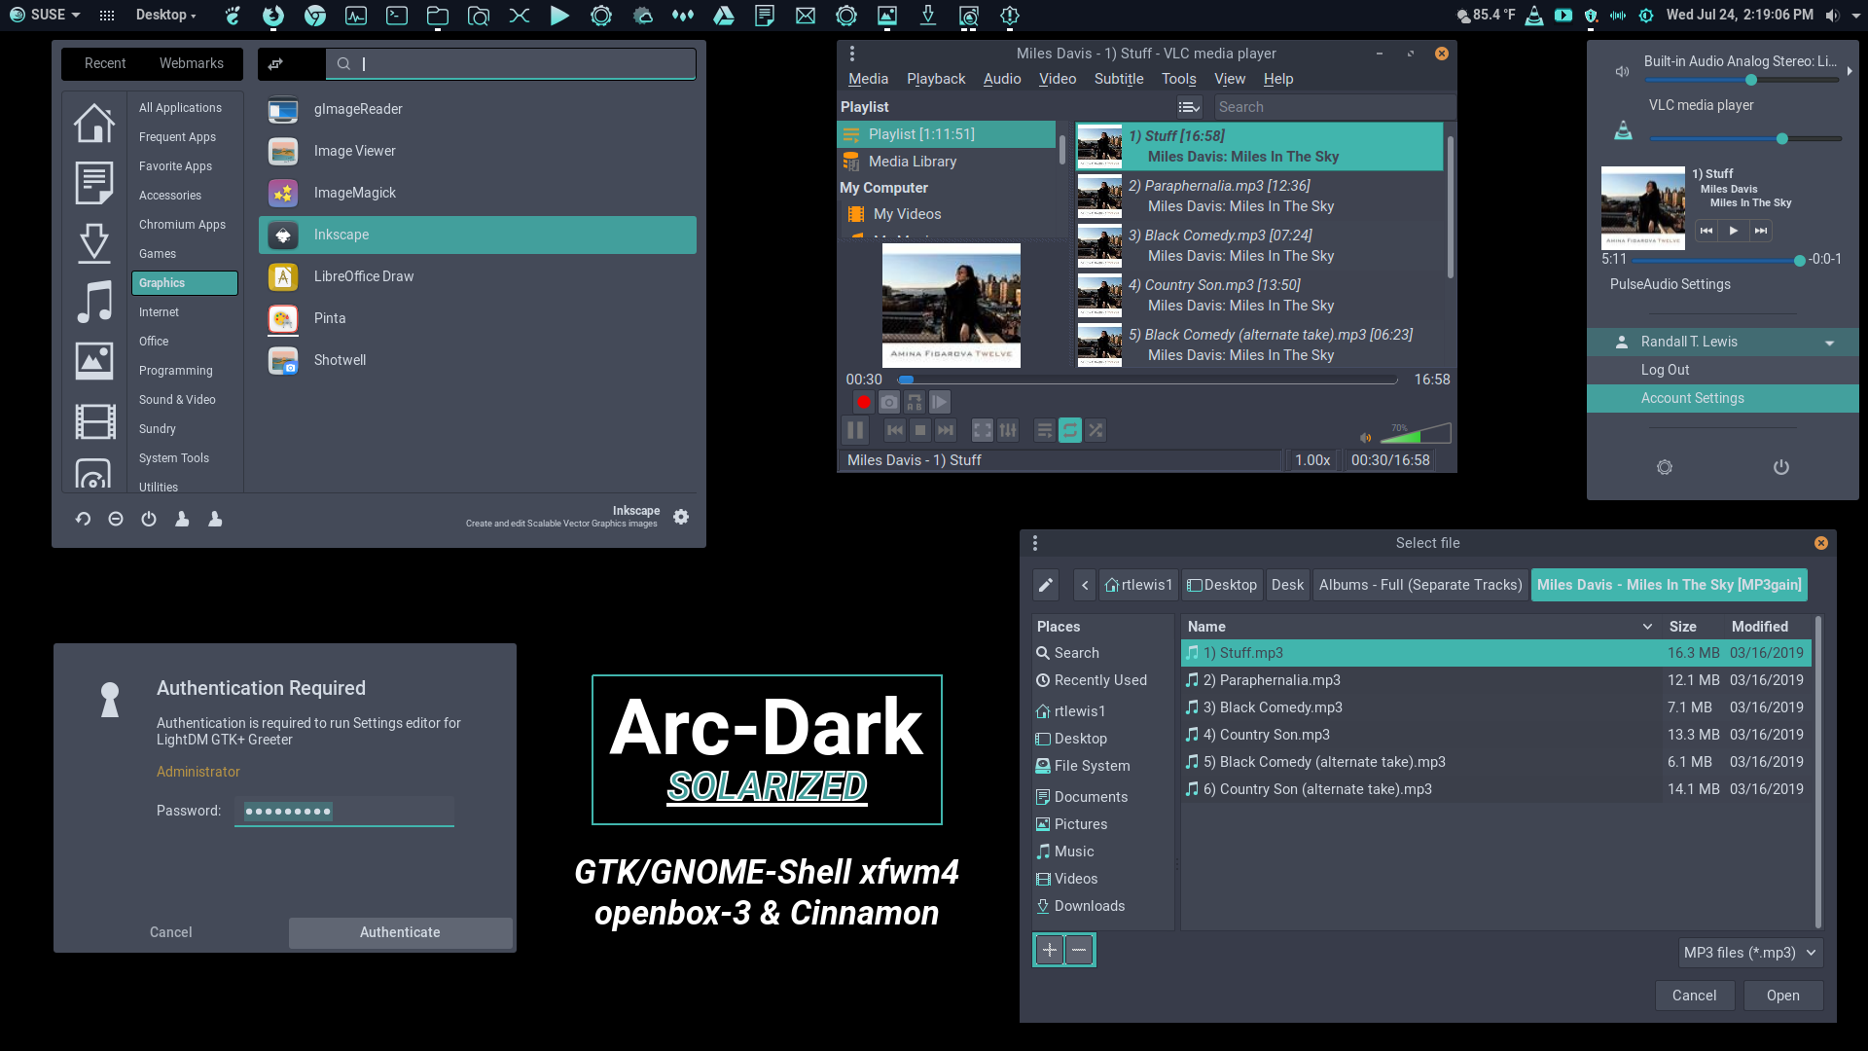The width and height of the screenshot is (1868, 1051).
Task: Click the A-B loop icon in VLC
Action: [915, 402]
